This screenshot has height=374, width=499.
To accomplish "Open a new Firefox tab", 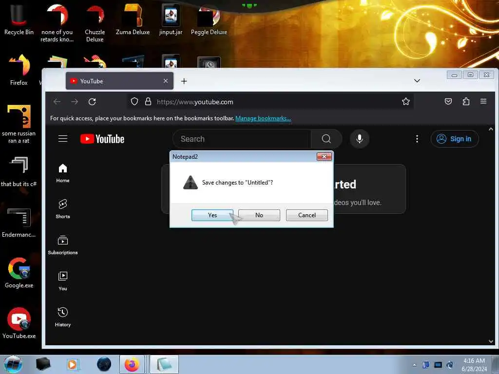I will [184, 81].
